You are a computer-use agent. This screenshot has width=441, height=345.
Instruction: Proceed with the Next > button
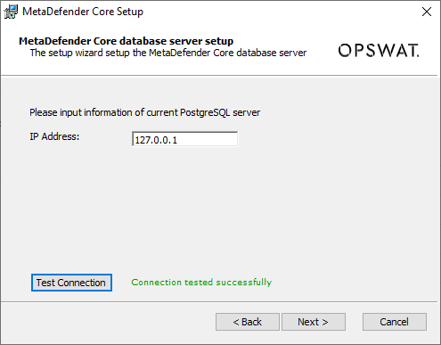point(314,322)
